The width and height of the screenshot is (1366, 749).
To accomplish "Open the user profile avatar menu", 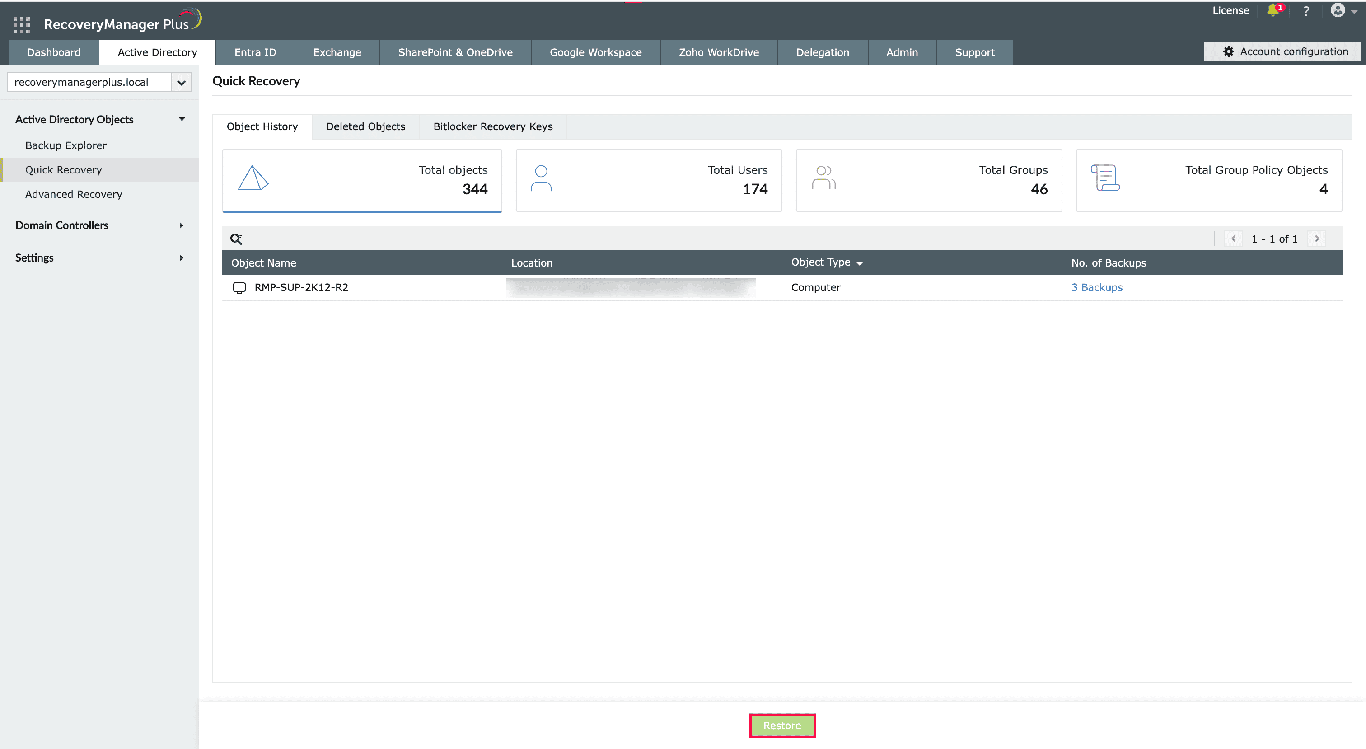I will (1338, 10).
